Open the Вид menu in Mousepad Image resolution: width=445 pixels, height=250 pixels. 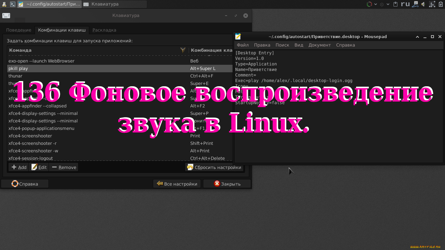coord(299,45)
